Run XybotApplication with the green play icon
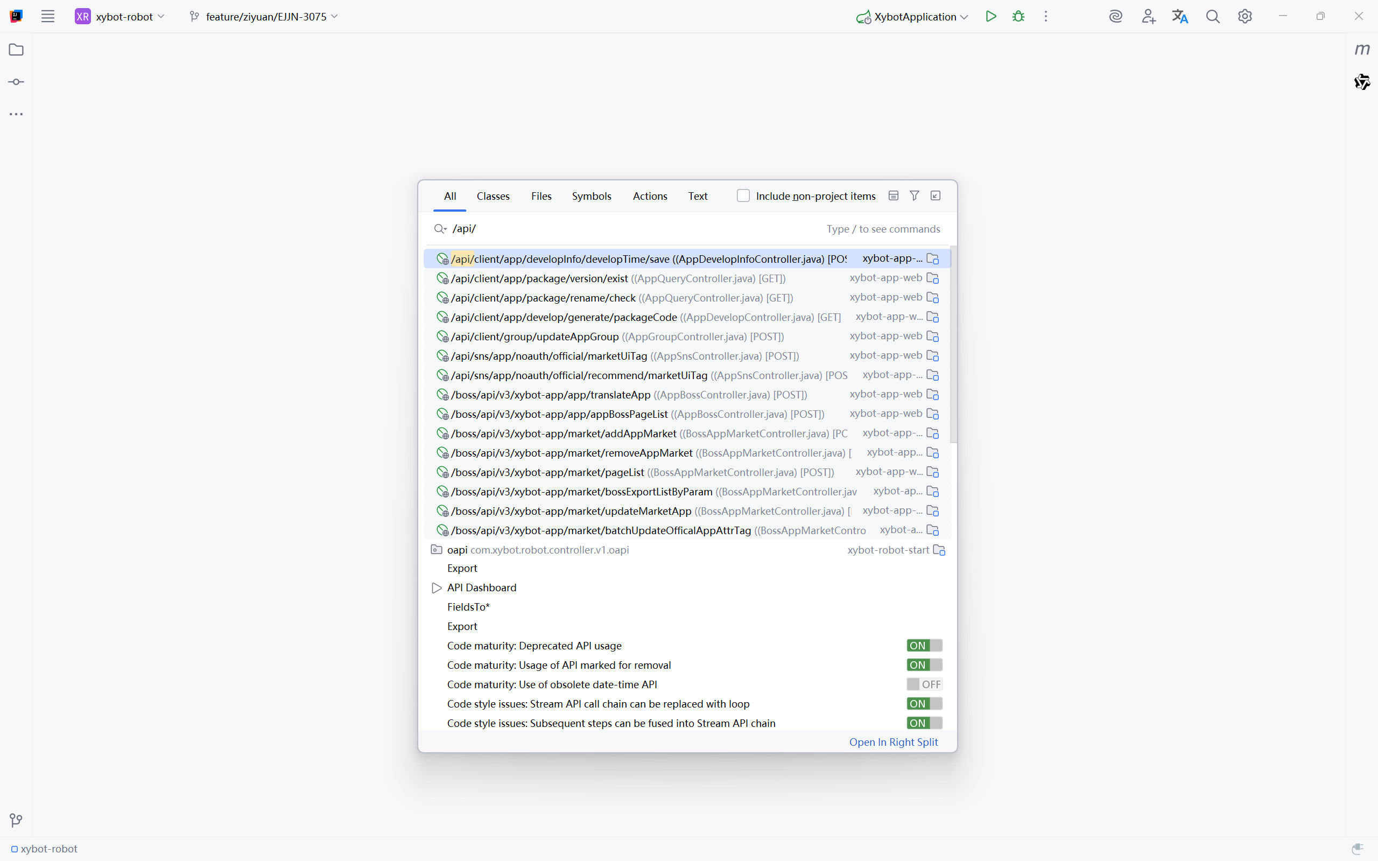This screenshot has width=1378, height=861. click(991, 17)
